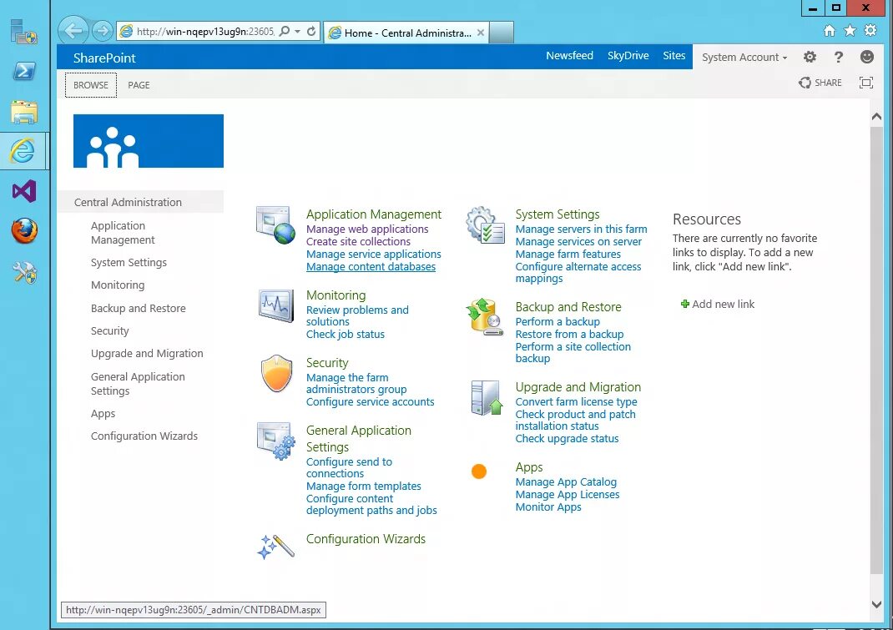Viewport: 893px width, 630px height.
Task: Open Manage content databases link
Action: pyautogui.click(x=371, y=266)
